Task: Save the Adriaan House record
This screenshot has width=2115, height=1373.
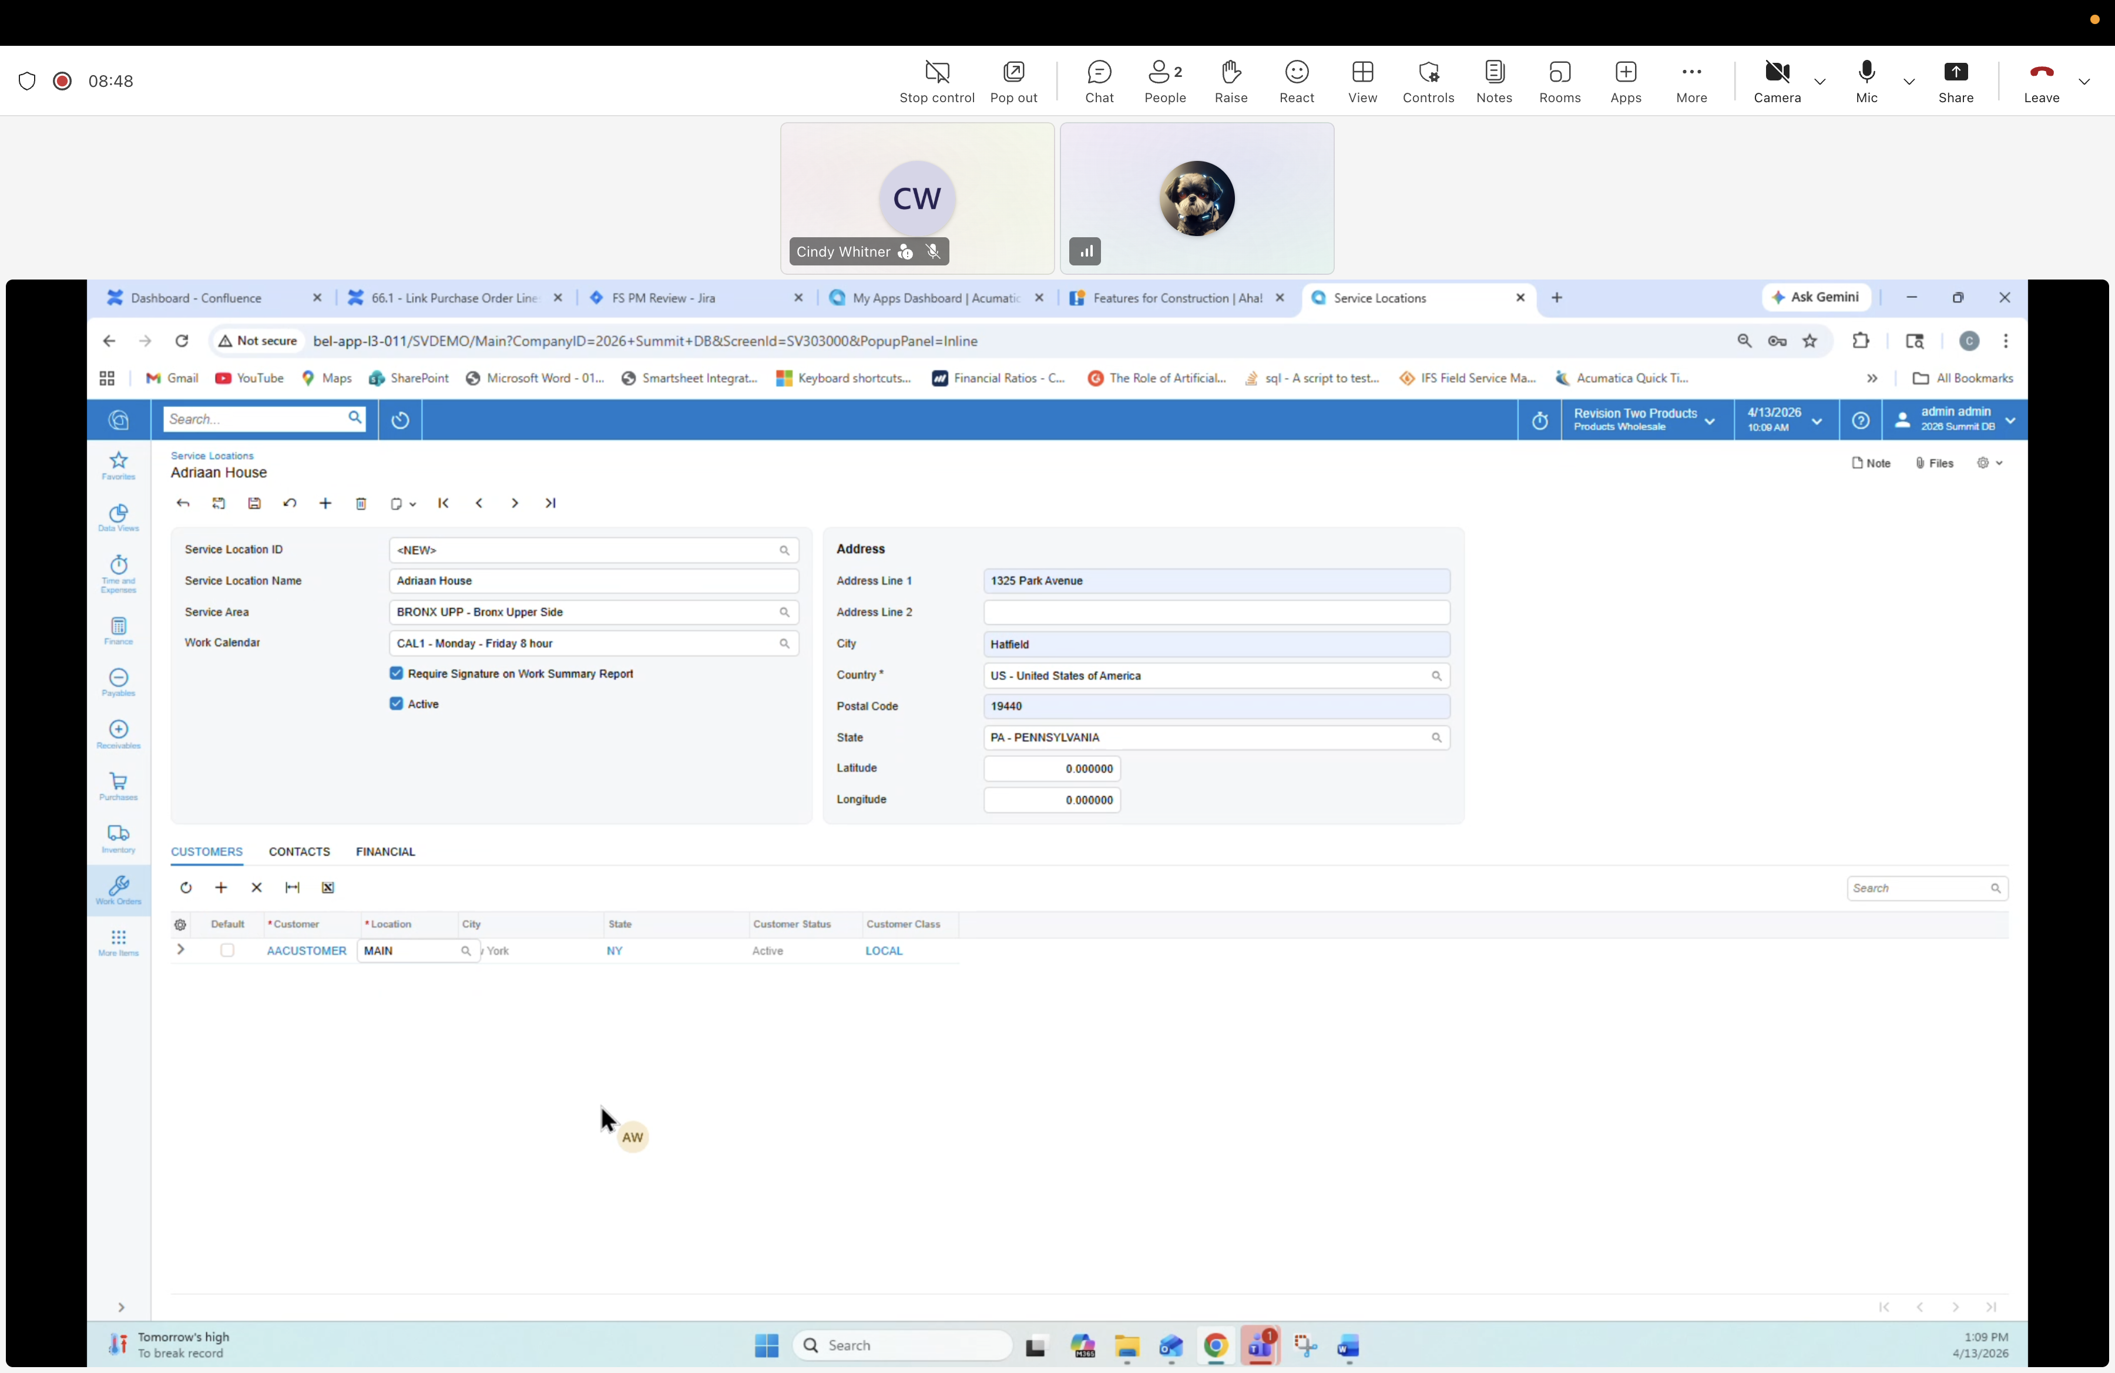Action: coord(255,503)
